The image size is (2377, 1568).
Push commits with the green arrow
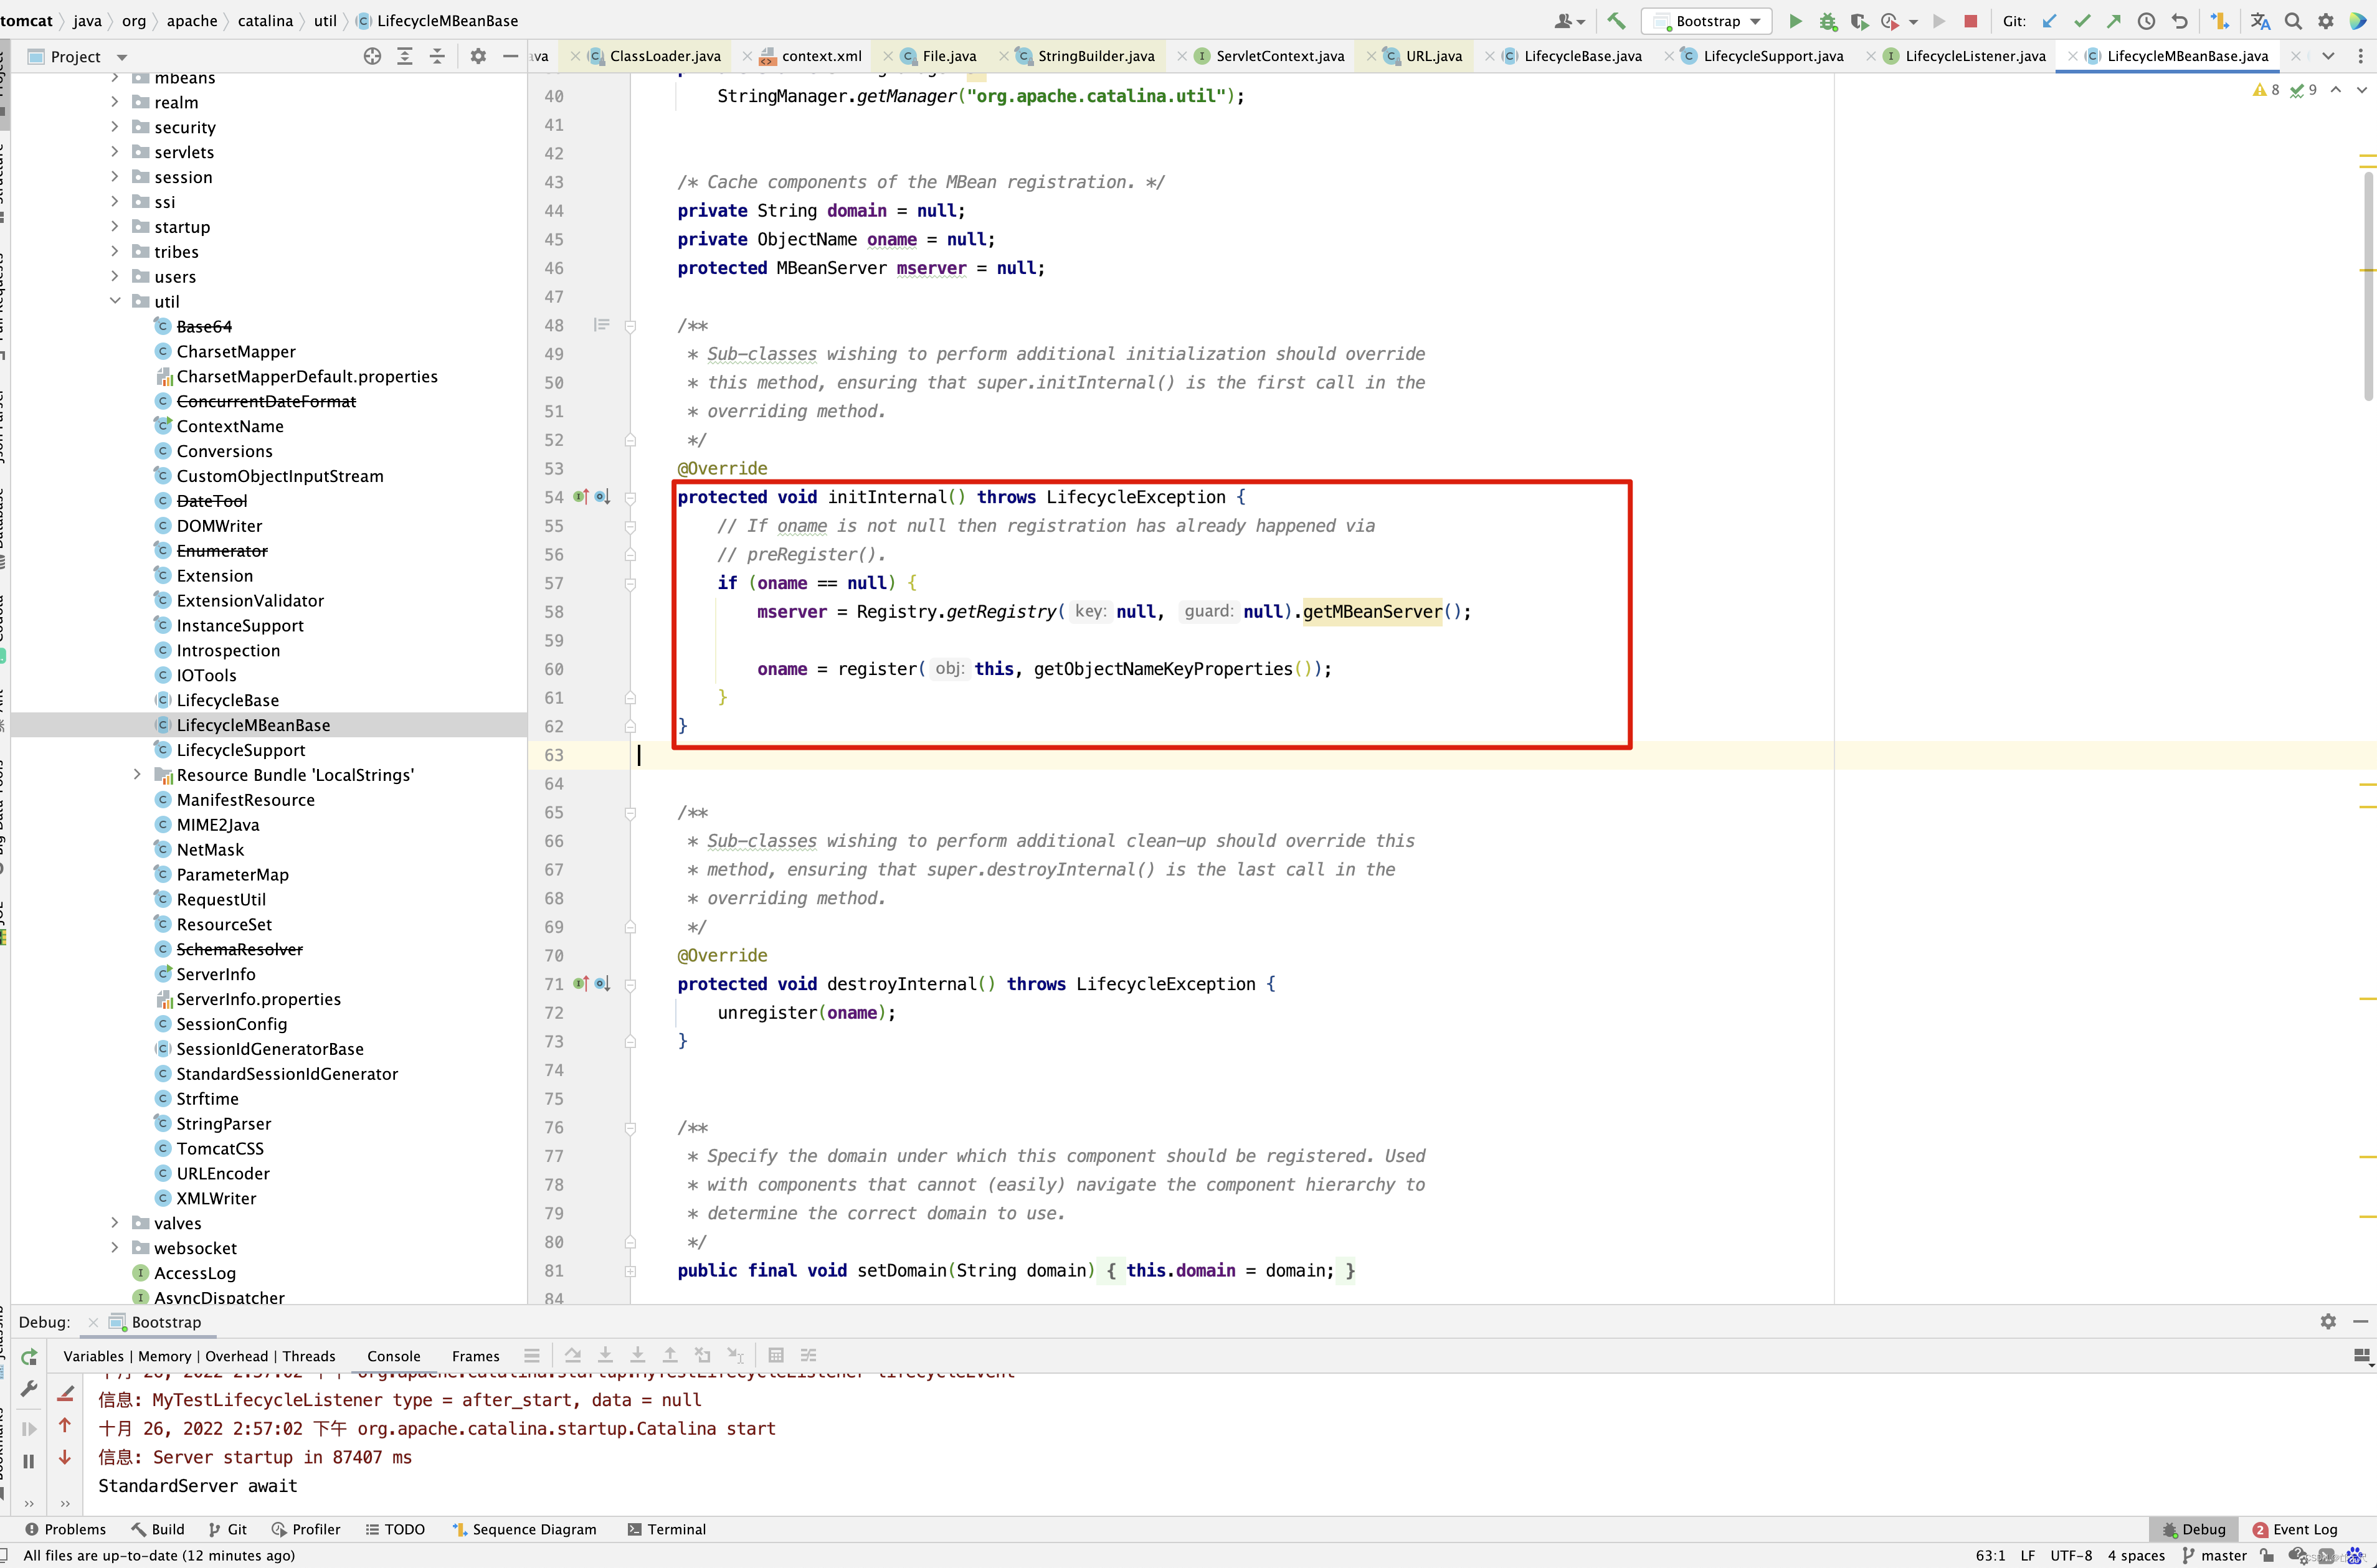2114,21
